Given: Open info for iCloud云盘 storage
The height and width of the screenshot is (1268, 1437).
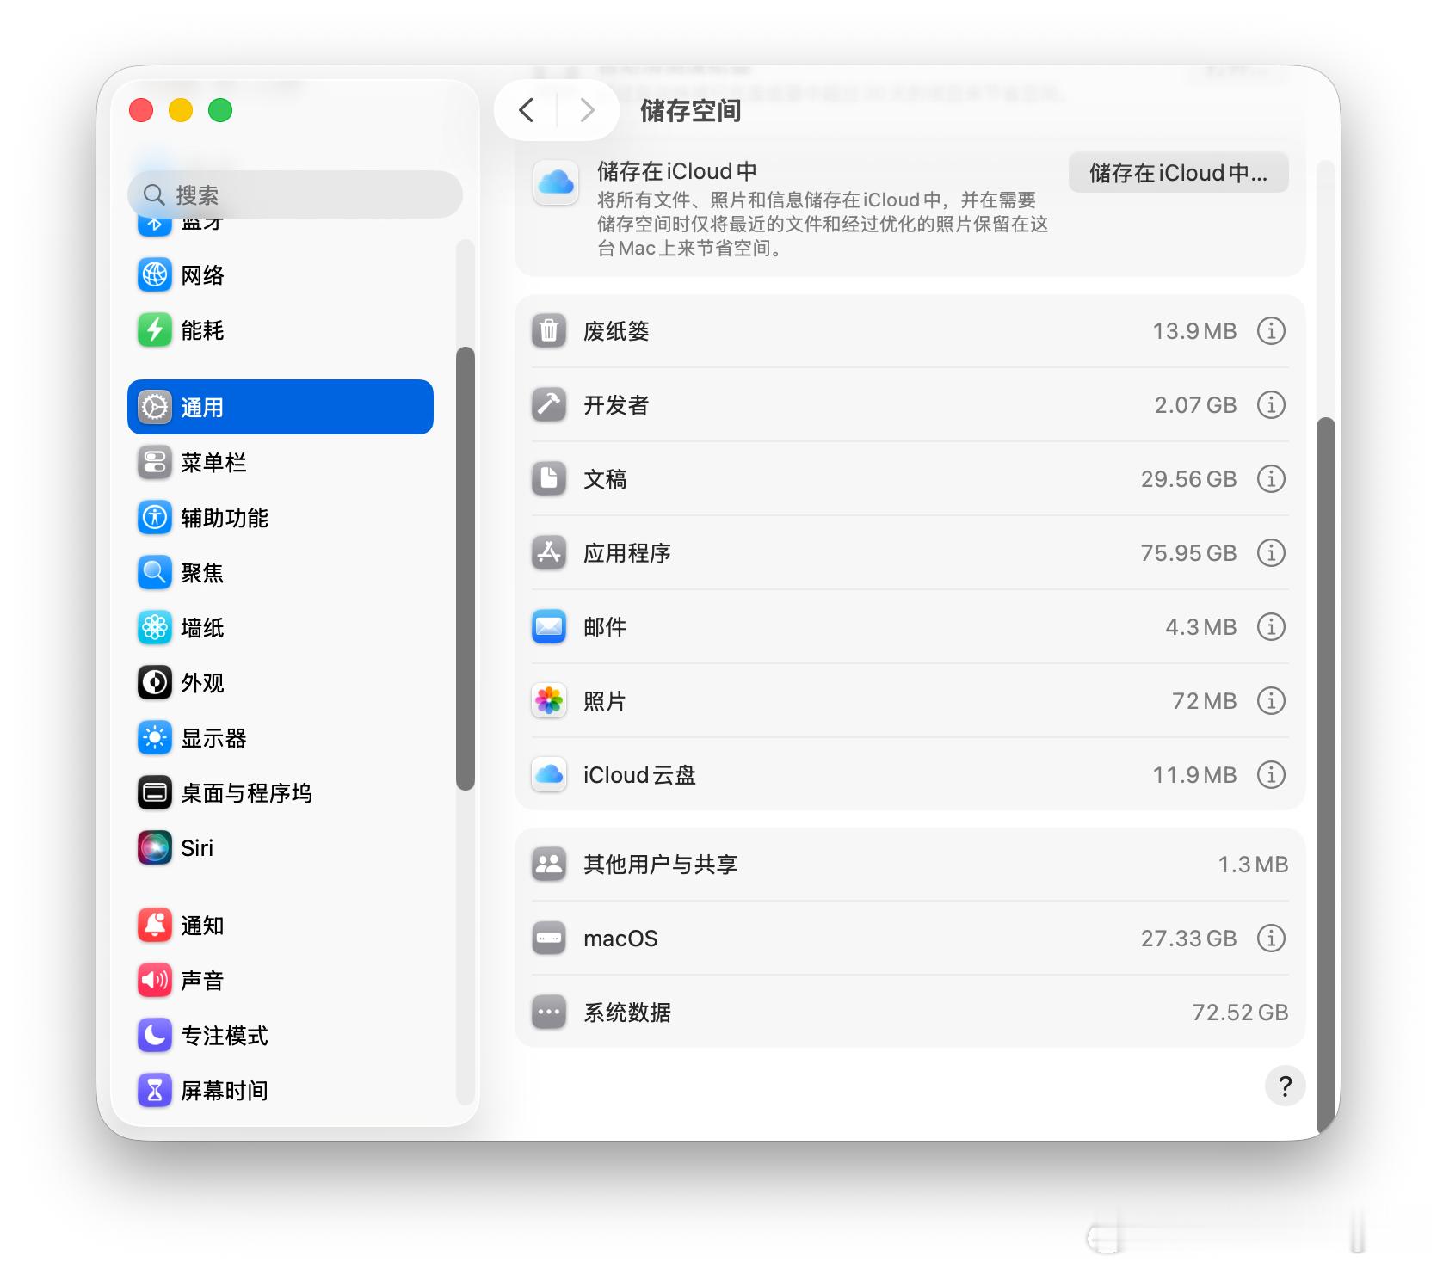Looking at the screenshot, I should pos(1271,775).
